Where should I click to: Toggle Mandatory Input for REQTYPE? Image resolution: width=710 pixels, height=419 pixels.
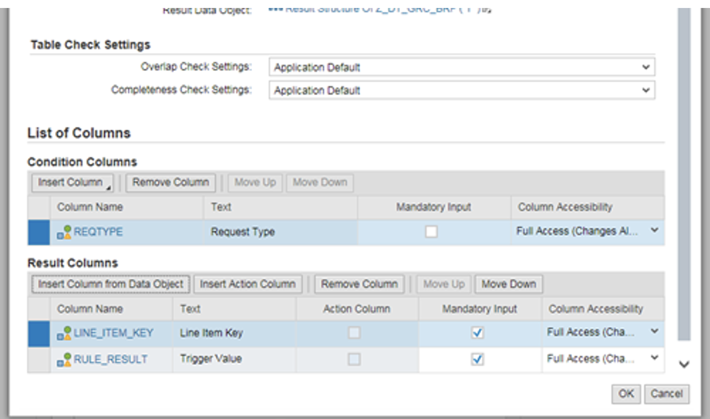click(x=431, y=232)
